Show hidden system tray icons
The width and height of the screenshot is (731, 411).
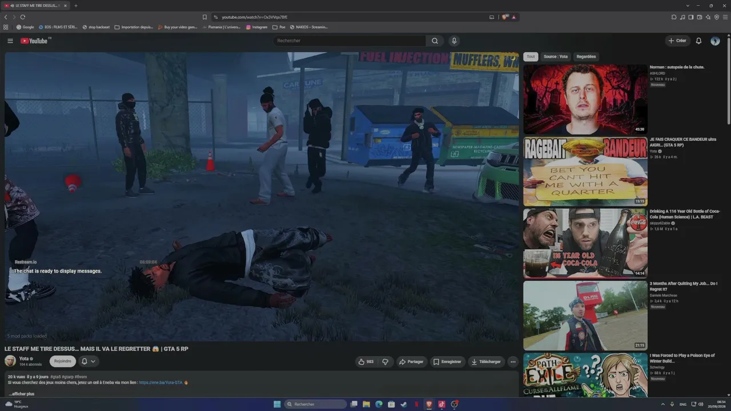662,404
